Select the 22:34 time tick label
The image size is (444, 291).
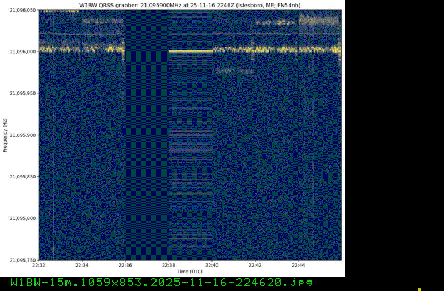pos(82,265)
